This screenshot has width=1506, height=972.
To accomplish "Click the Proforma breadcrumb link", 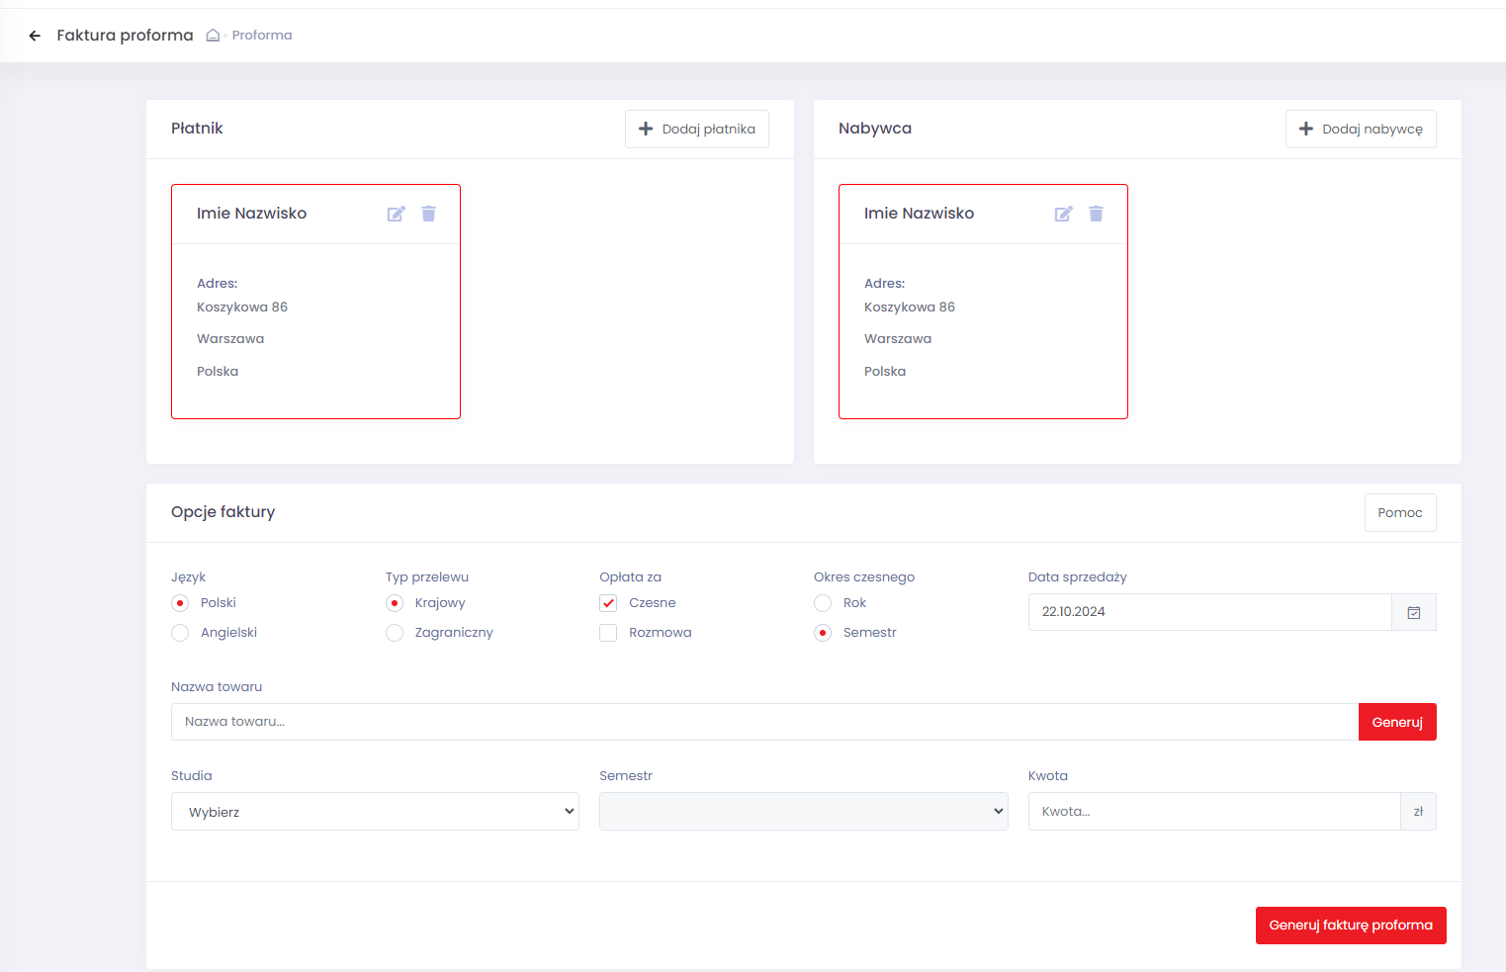I will [x=262, y=36].
